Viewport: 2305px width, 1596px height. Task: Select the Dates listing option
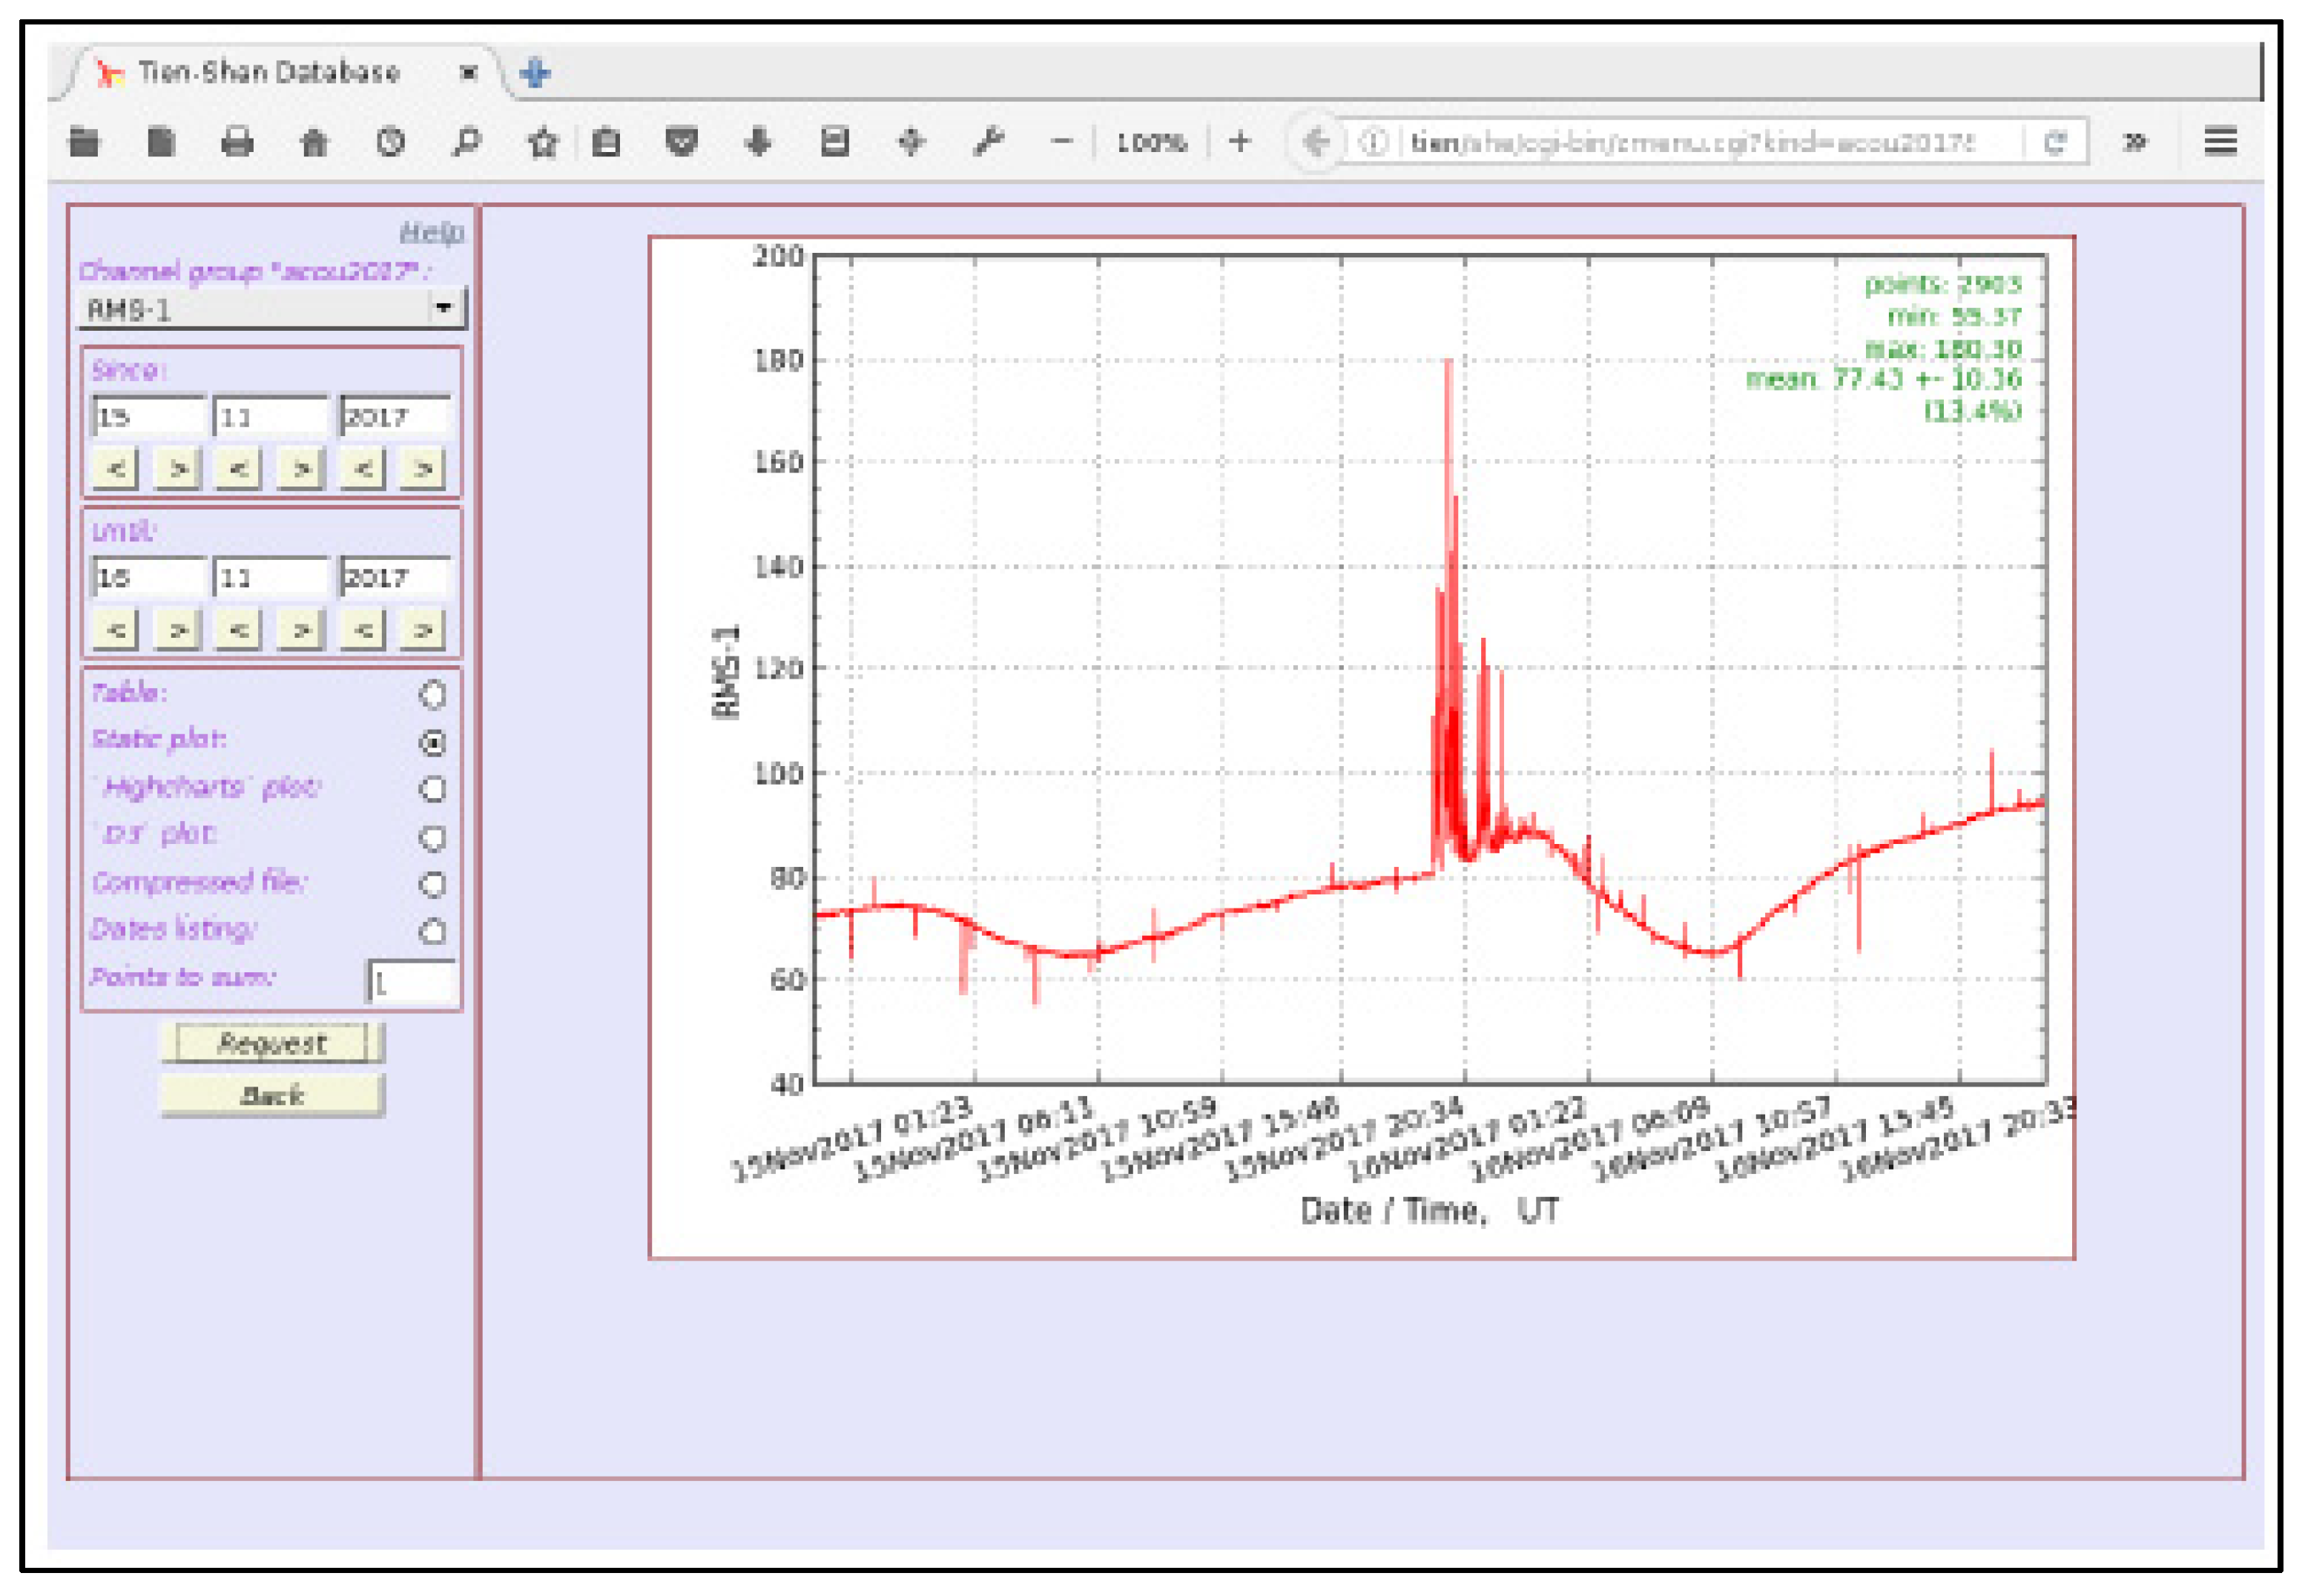[432, 931]
